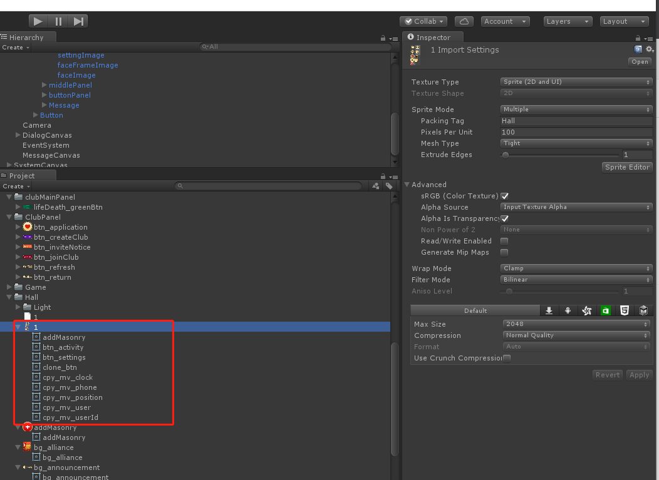Select the WebGL platform override icon
This screenshot has width=659, height=480.
point(625,310)
